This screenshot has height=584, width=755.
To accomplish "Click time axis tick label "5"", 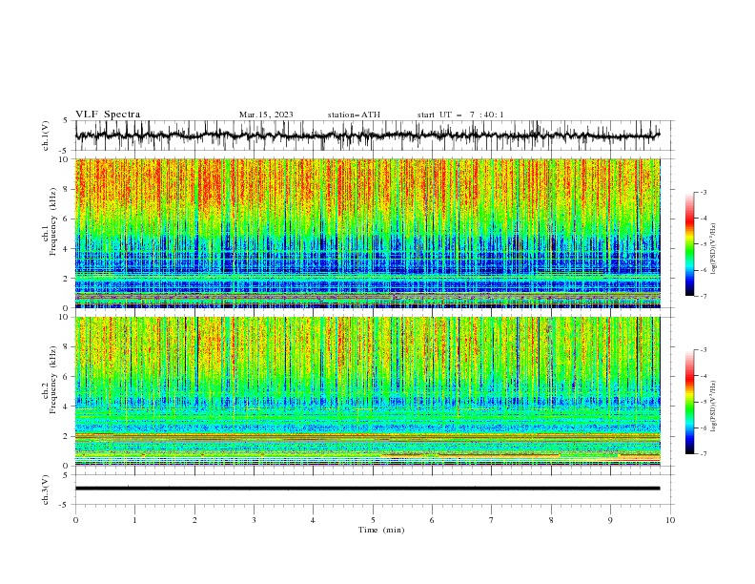I will click(x=373, y=520).
